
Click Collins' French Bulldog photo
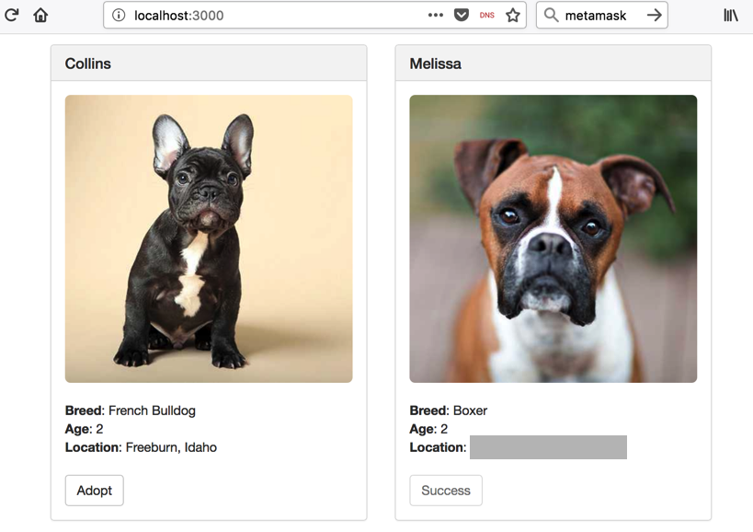click(x=209, y=238)
